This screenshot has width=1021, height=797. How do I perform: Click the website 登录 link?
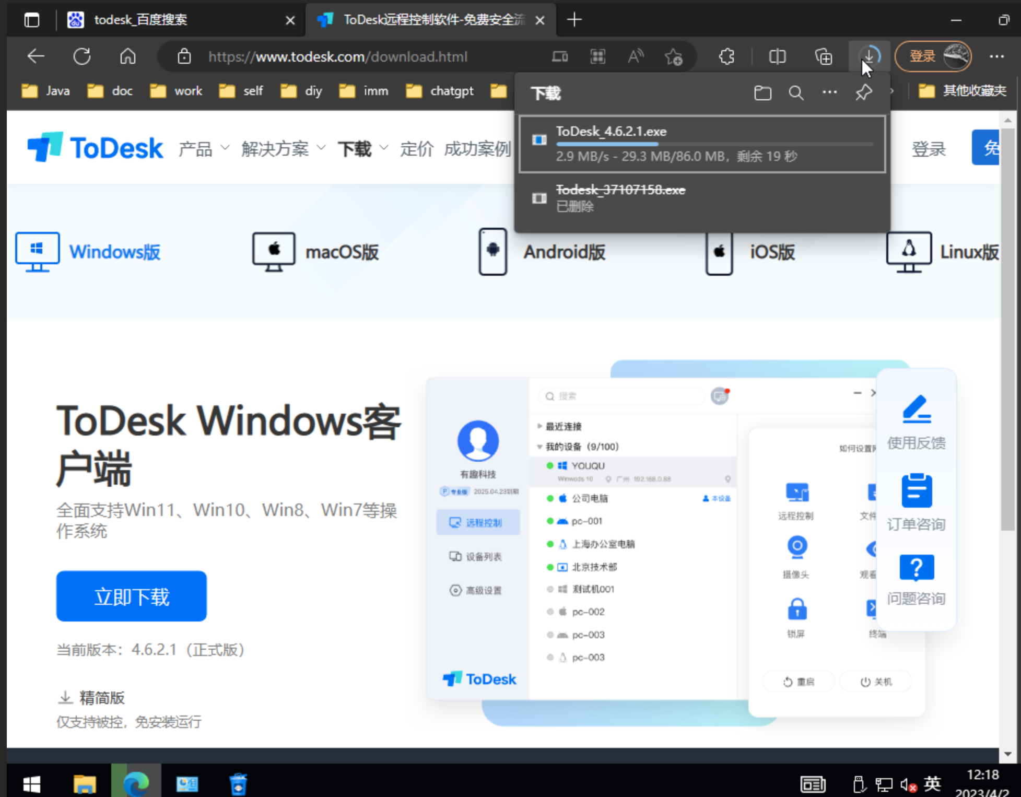pyautogui.click(x=928, y=149)
